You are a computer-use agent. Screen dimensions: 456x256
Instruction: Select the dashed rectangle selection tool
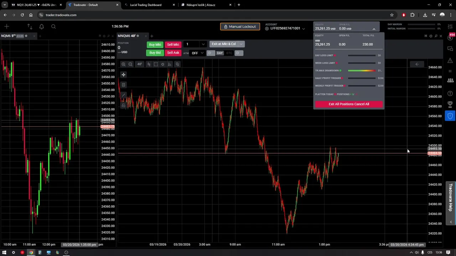pos(156,64)
